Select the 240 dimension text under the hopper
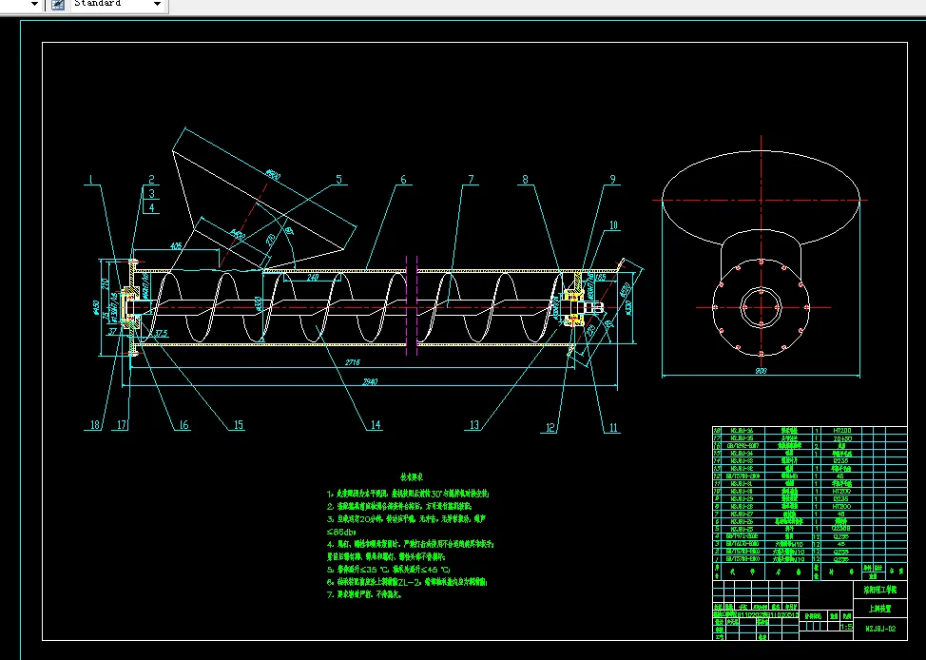The height and width of the screenshot is (660, 926). click(x=313, y=277)
